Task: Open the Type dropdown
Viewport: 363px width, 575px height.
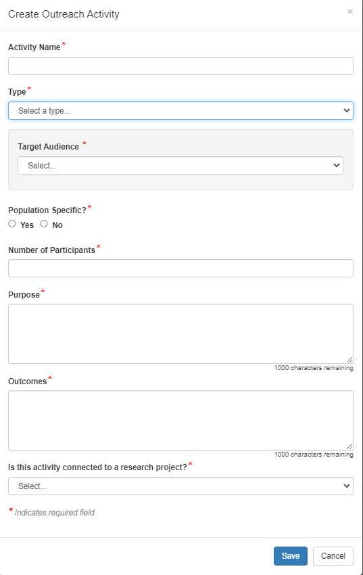Action: pyautogui.click(x=180, y=111)
